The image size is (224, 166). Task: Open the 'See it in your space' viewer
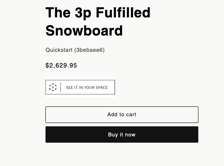click(80, 87)
